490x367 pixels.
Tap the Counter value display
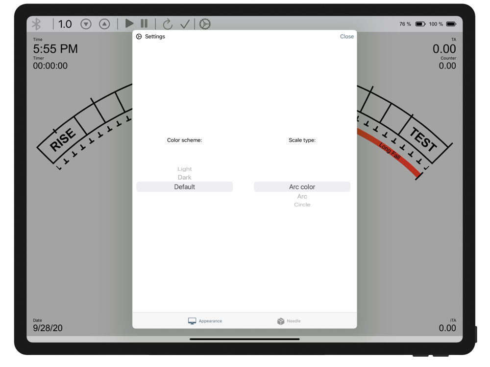point(447,66)
